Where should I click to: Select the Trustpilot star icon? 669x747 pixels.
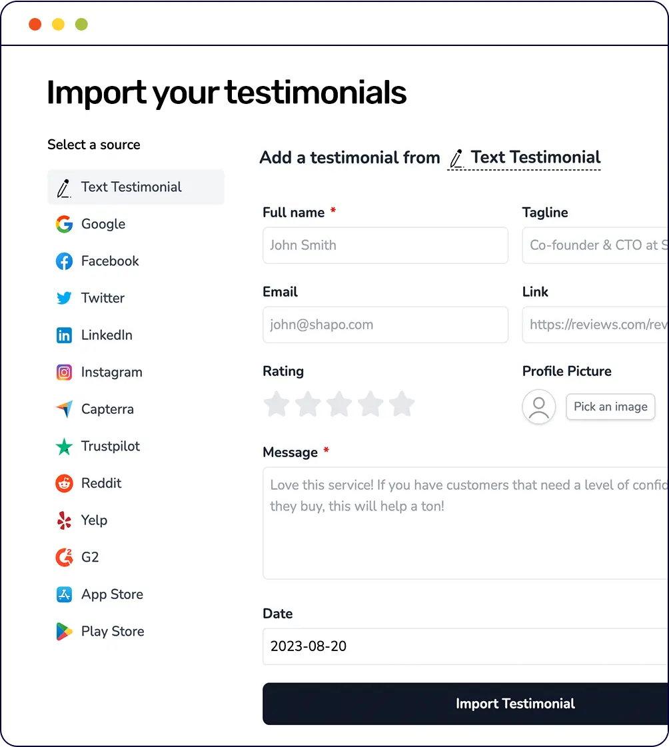pyautogui.click(x=64, y=446)
